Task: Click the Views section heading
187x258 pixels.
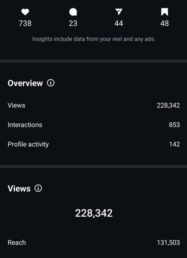Action: click(x=19, y=188)
